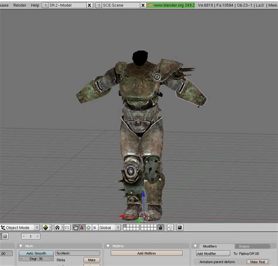Viewport: 278px width, 266px height.
Task: Delete the SCE:Scene with X button
Action: coord(143,5)
